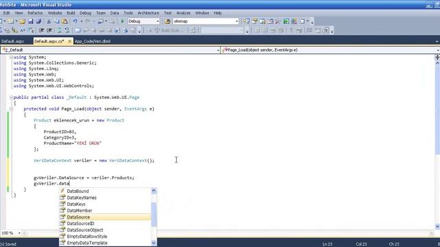Click the Col 23 status bar entry

(x=361, y=244)
